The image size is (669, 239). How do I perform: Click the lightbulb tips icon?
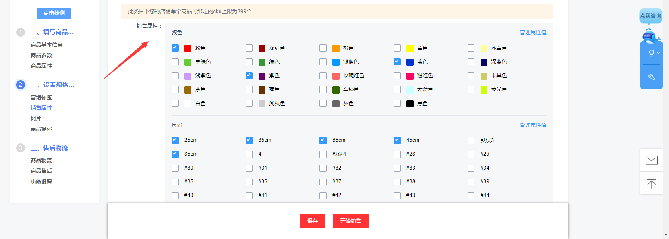click(651, 53)
